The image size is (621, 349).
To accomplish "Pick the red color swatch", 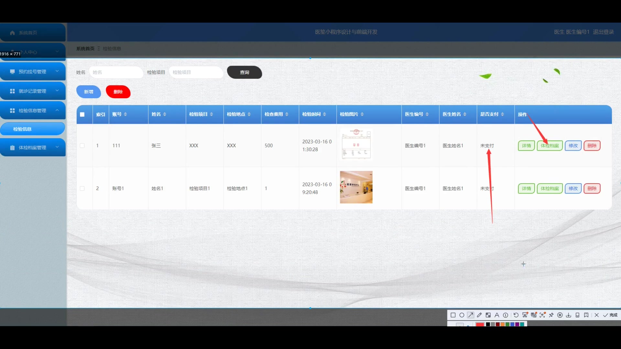I will coord(480,324).
